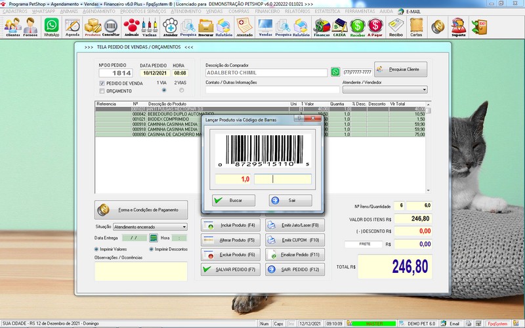Click the Buscar button in barcode dialog

coord(234,201)
